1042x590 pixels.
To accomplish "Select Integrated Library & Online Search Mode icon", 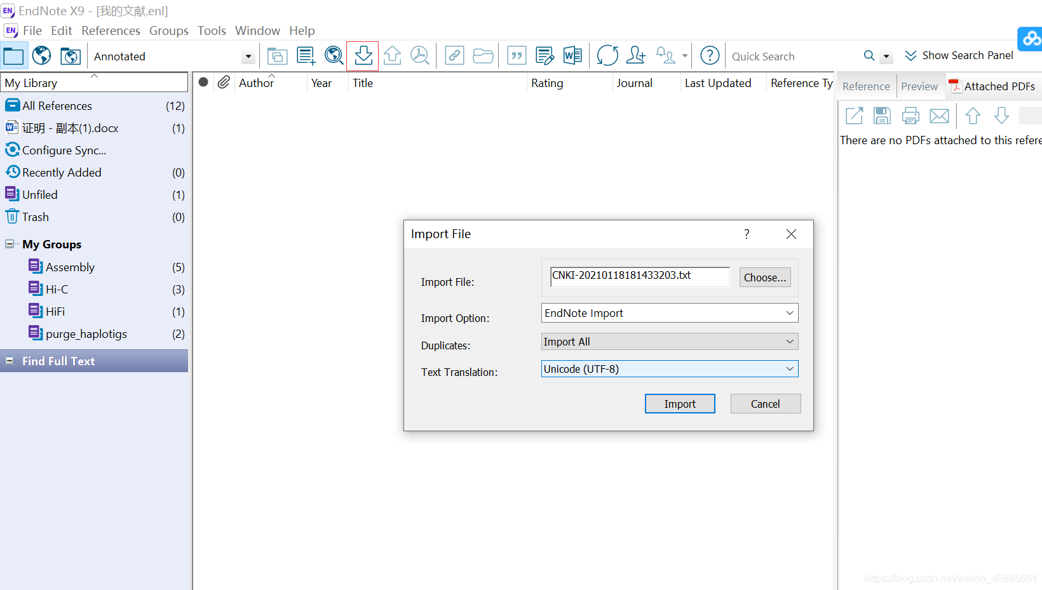I will (71, 56).
